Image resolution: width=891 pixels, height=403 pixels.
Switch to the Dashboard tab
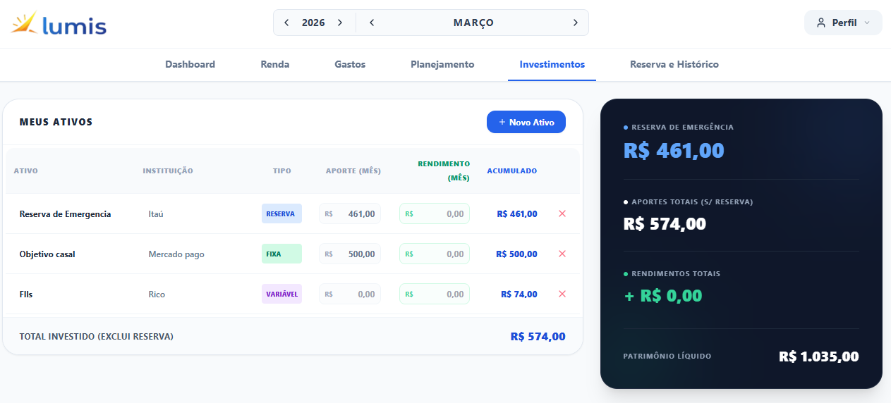tap(190, 64)
